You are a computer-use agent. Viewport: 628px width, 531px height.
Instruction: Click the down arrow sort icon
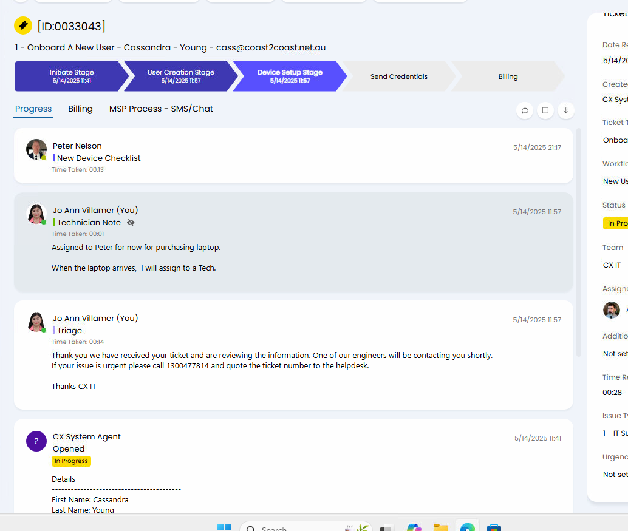coord(566,110)
